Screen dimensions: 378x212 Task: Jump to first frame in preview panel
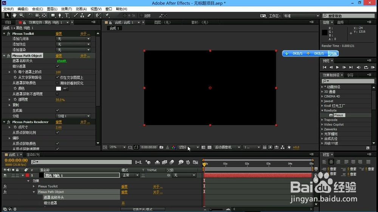tap(324, 68)
